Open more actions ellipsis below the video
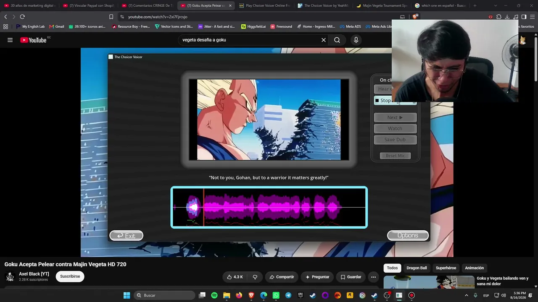The height and width of the screenshot is (302, 538). pos(373,277)
